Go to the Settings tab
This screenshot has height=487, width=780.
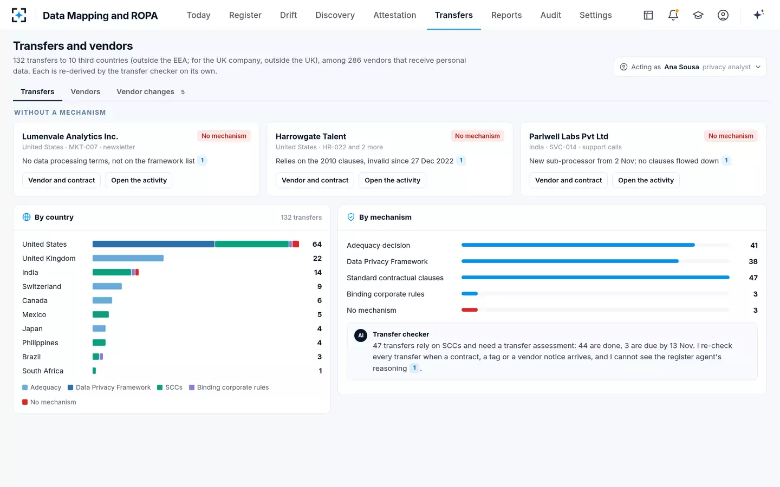tap(596, 15)
